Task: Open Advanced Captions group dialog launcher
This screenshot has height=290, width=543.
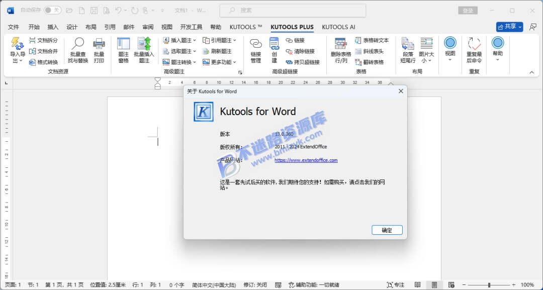Action: tap(240, 72)
